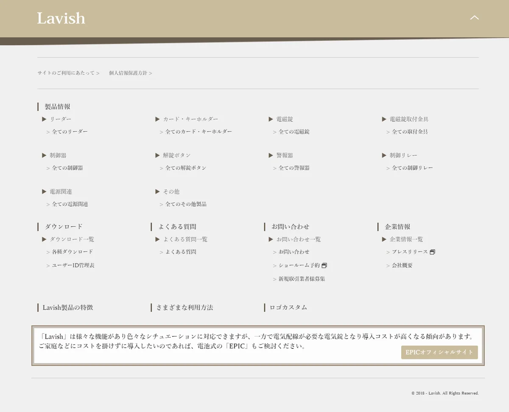This screenshot has width=509, height=412.
Task: Select ロゴカスタム menu item
Action: (x=288, y=307)
